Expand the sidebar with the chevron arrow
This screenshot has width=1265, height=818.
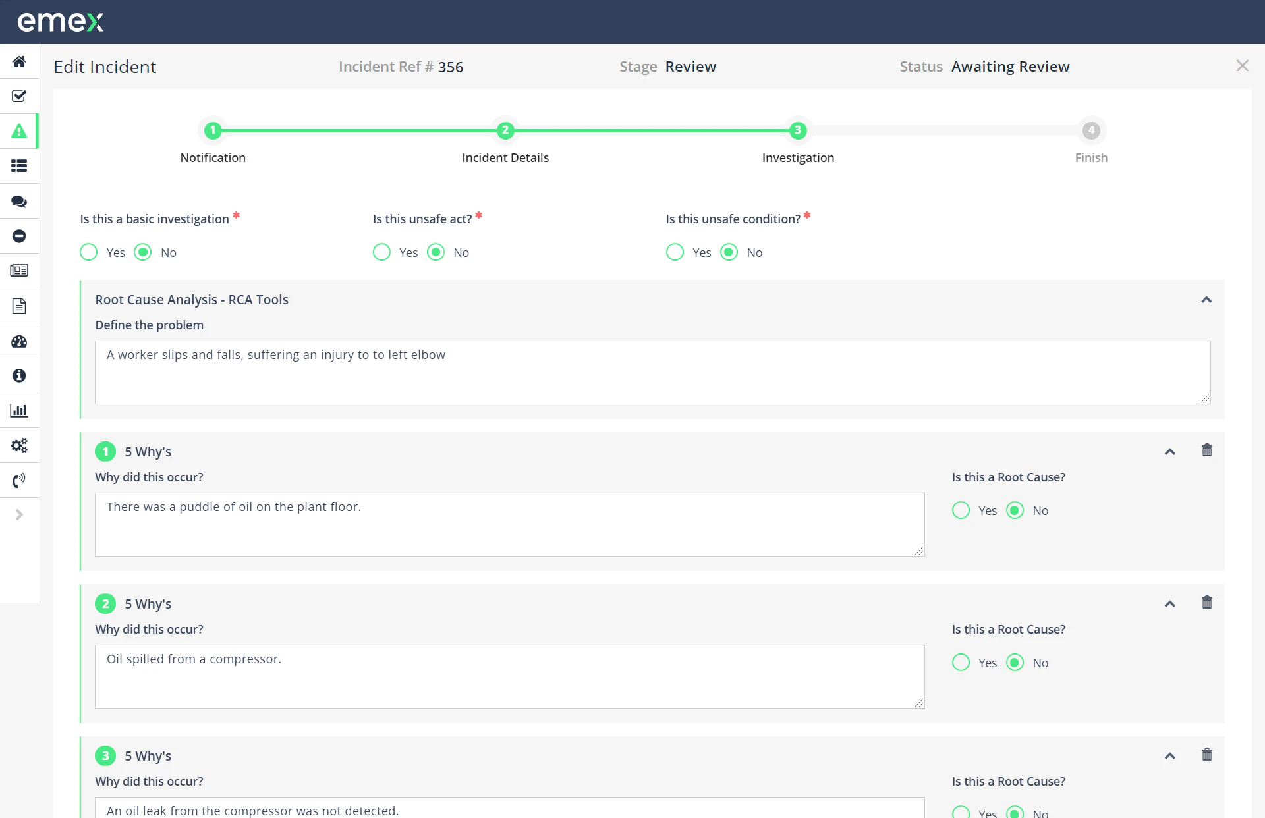pyautogui.click(x=19, y=514)
